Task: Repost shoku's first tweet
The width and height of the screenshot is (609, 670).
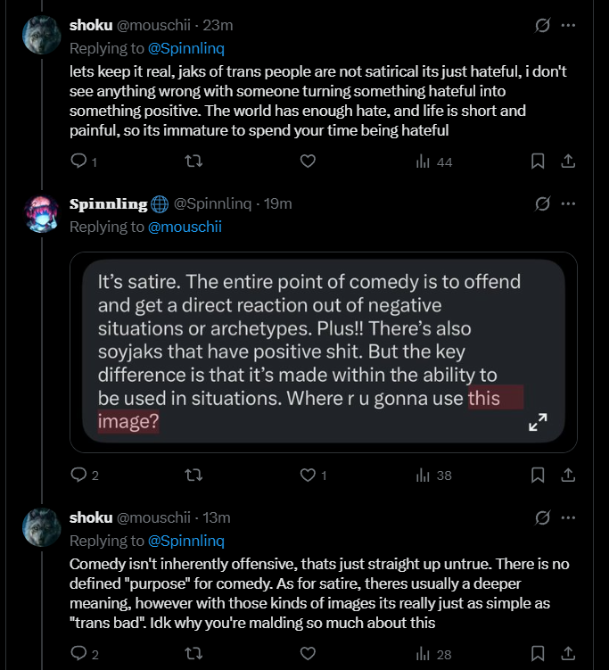Action: (x=192, y=161)
